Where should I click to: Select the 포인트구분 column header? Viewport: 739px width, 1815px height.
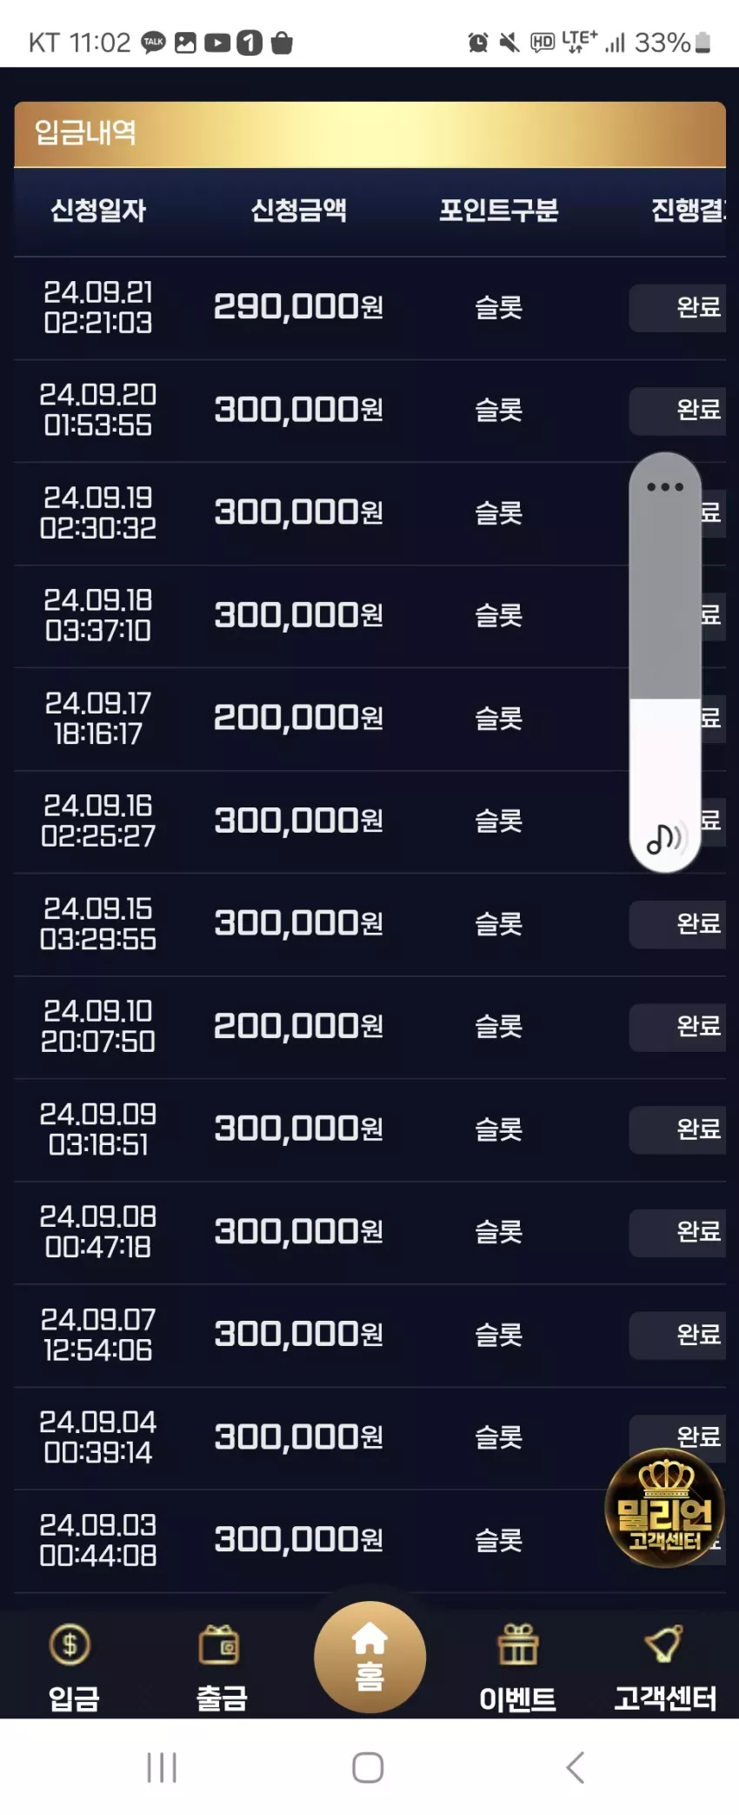pyautogui.click(x=498, y=210)
